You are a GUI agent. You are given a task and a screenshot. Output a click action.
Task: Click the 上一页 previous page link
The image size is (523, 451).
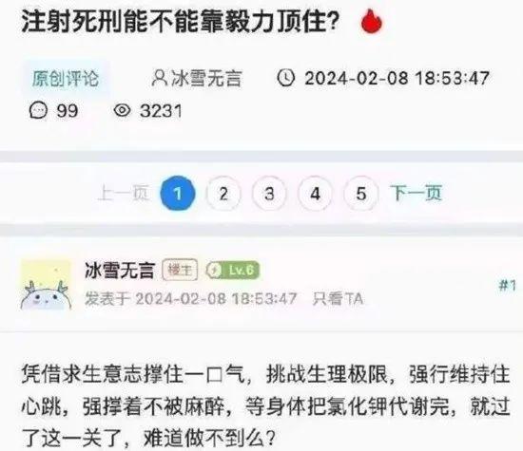pos(124,194)
